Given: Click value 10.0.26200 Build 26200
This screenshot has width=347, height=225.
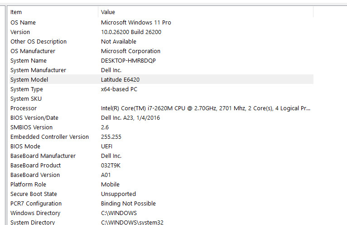Looking at the screenshot, I should click(131, 32).
